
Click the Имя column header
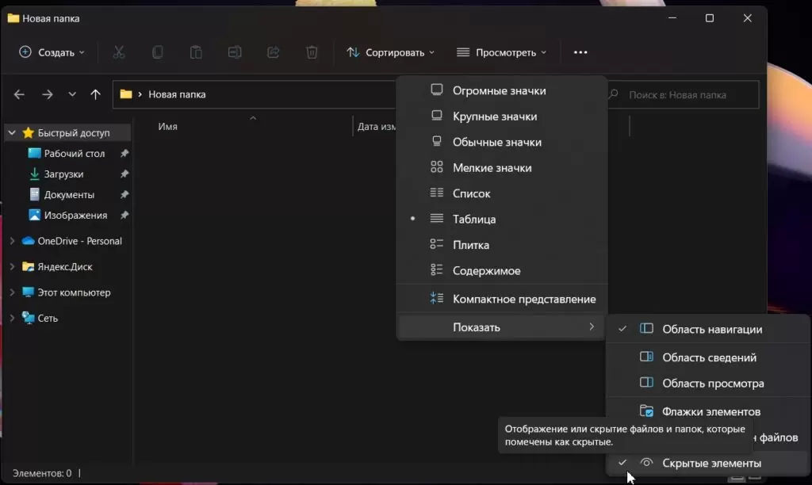(x=167, y=126)
